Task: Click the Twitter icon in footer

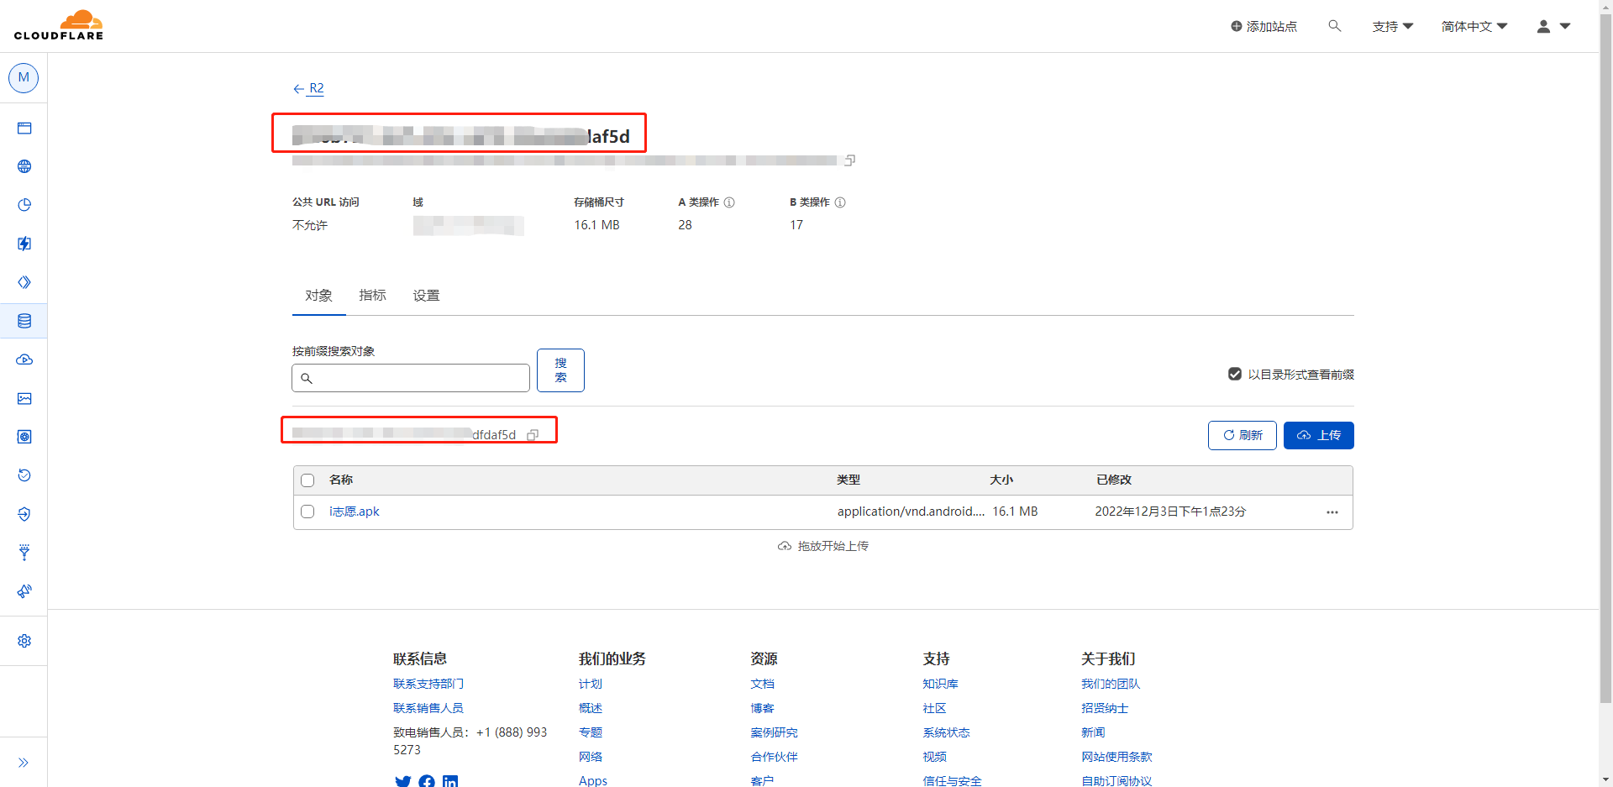Action: click(403, 781)
